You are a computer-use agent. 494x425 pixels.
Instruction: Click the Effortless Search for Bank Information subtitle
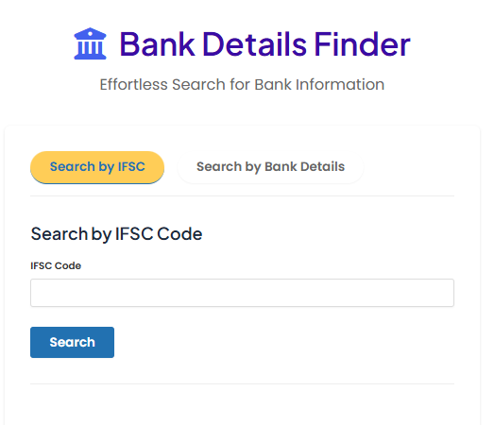(x=242, y=84)
